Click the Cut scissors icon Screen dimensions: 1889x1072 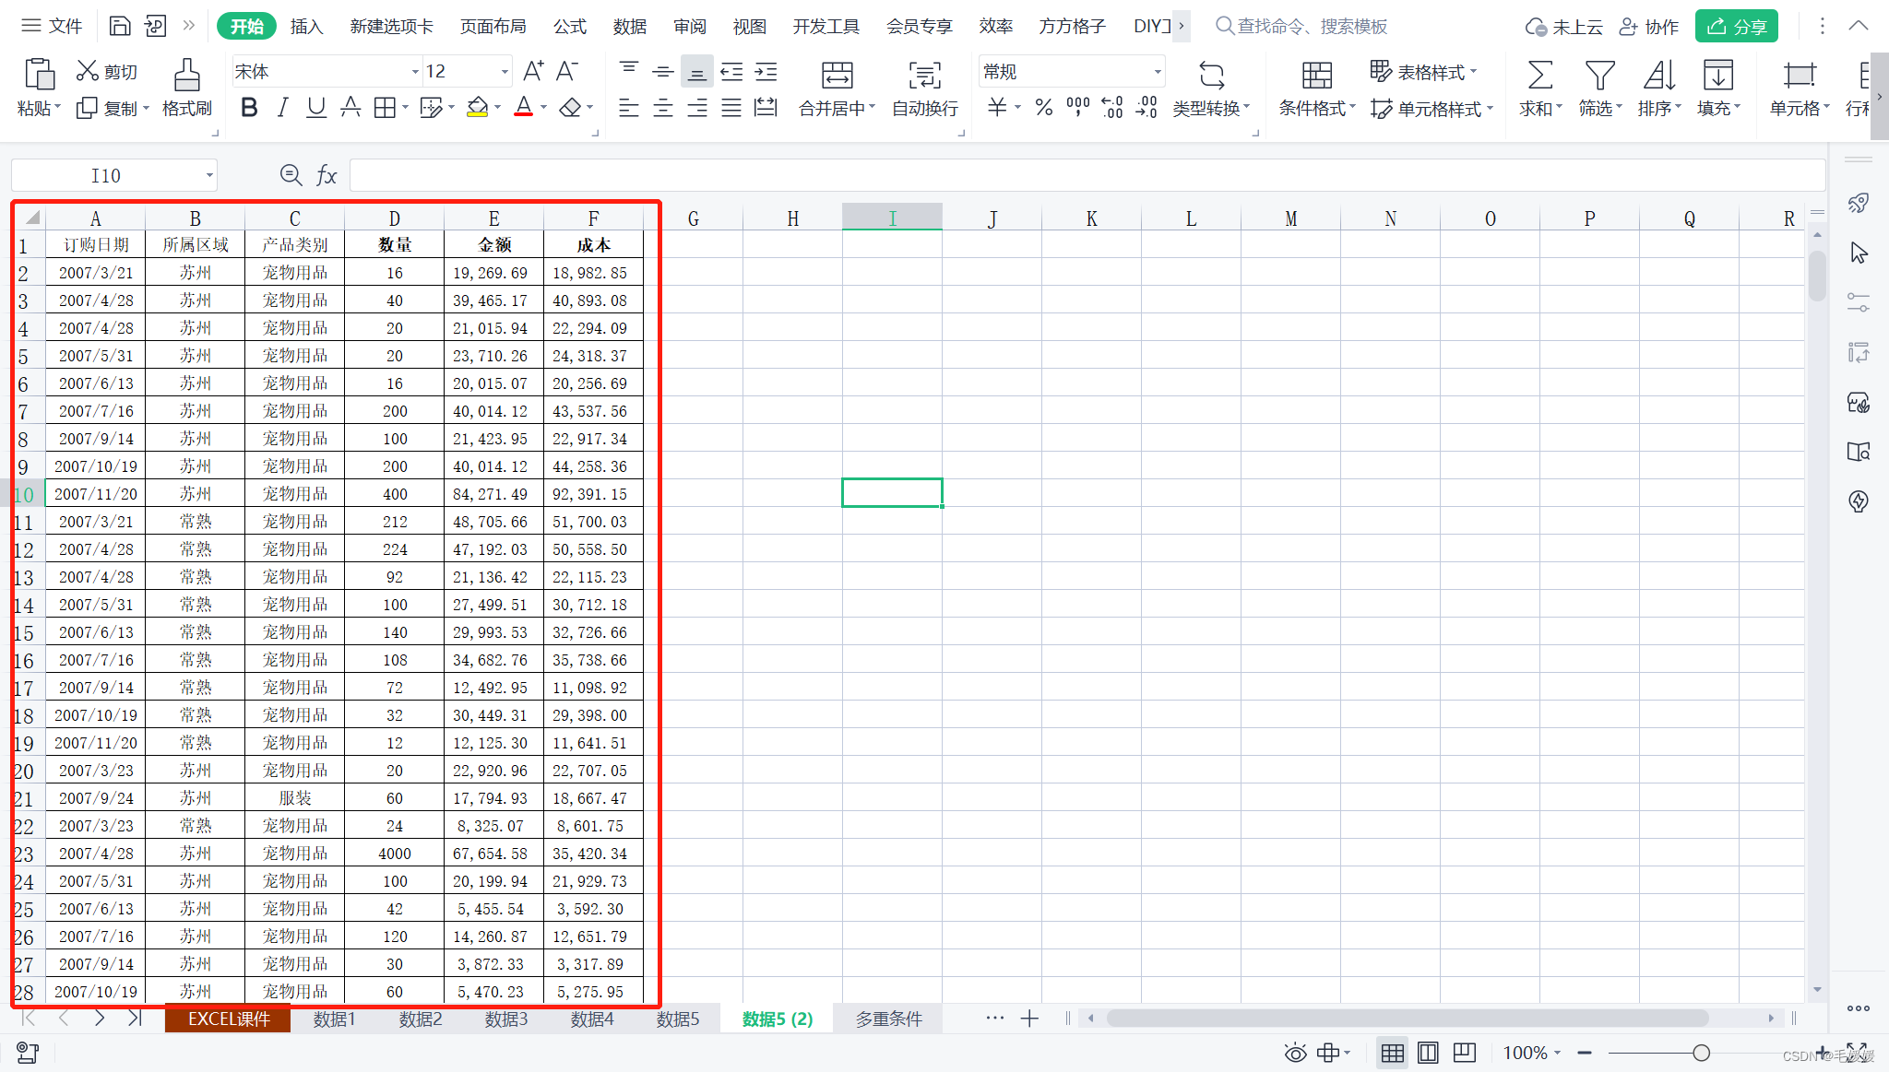click(87, 71)
